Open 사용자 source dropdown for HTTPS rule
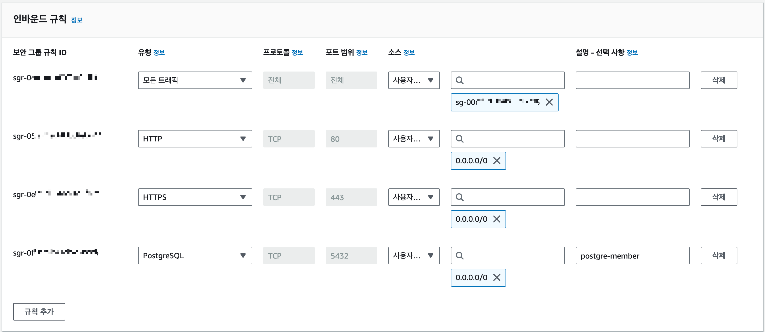The width and height of the screenshot is (765, 332). pos(414,197)
